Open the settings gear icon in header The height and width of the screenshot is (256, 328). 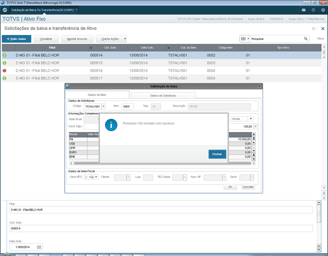pyautogui.click(x=313, y=10)
